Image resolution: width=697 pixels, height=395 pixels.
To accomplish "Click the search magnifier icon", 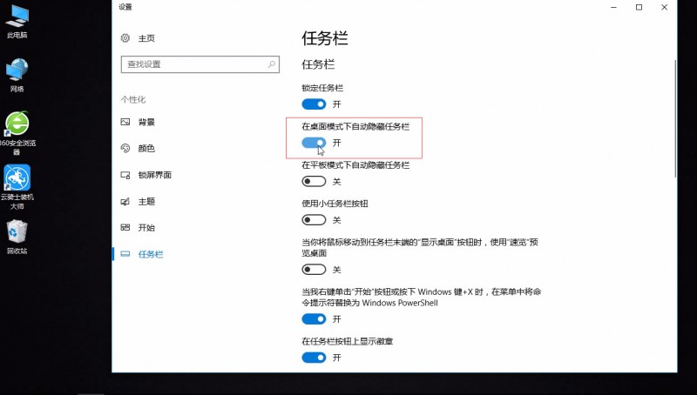I will tap(271, 64).
